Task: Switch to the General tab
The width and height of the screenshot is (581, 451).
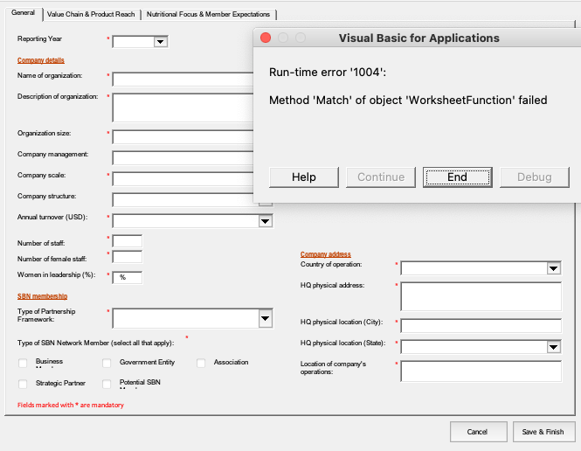Action: [x=24, y=13]
